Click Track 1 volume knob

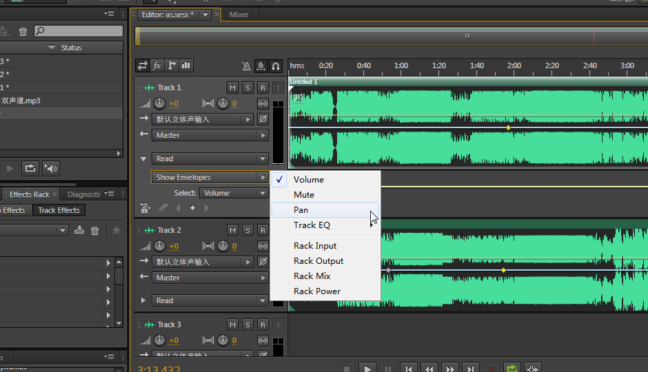point(159,103)
